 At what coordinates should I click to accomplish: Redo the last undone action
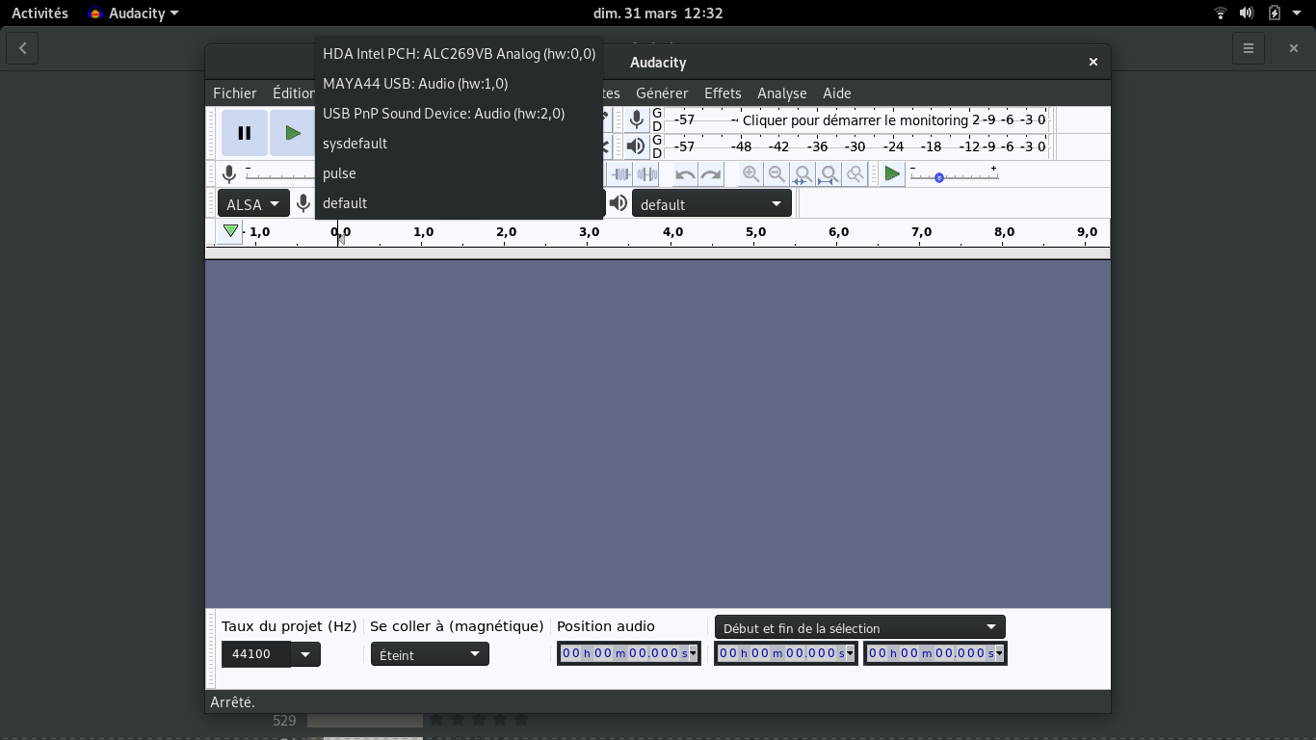pos(711,174)
